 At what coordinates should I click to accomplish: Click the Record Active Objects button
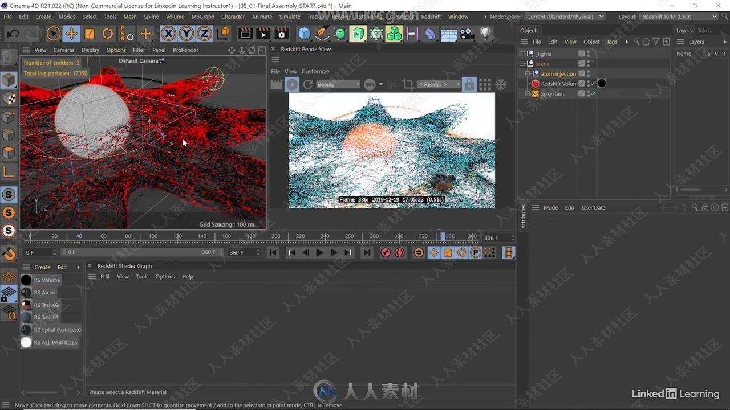[386, 252]
